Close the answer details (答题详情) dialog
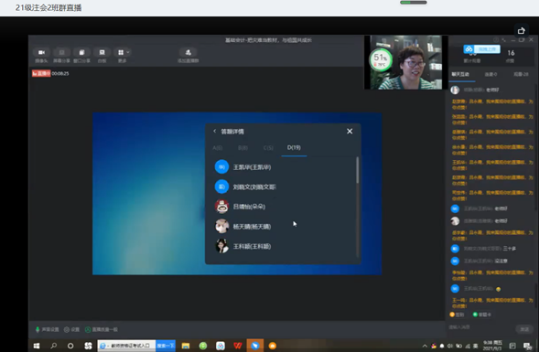 350,131
